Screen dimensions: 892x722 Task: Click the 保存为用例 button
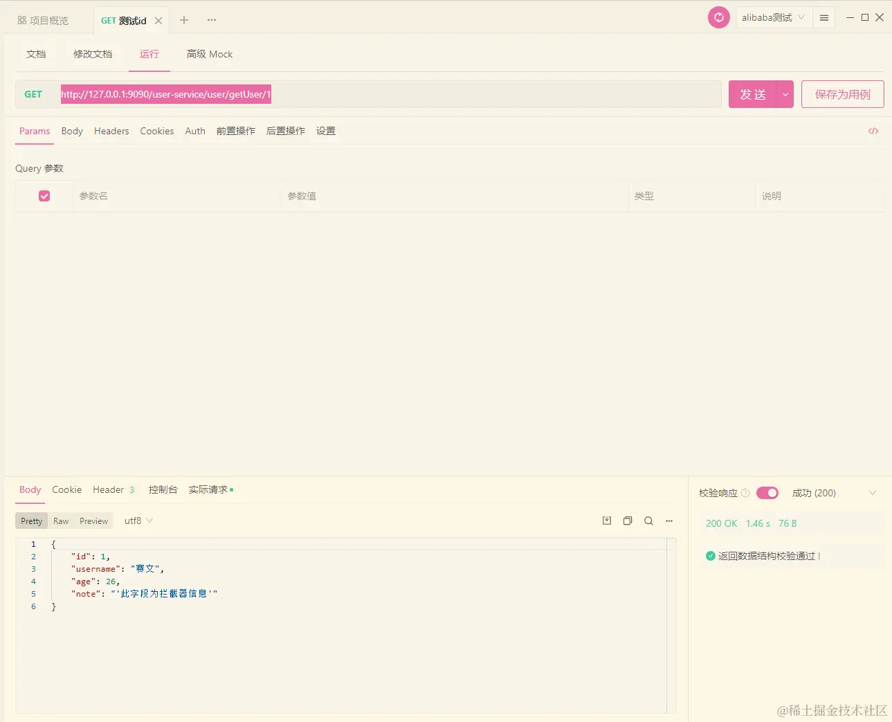pyautogui.click(x=843, y=94)
